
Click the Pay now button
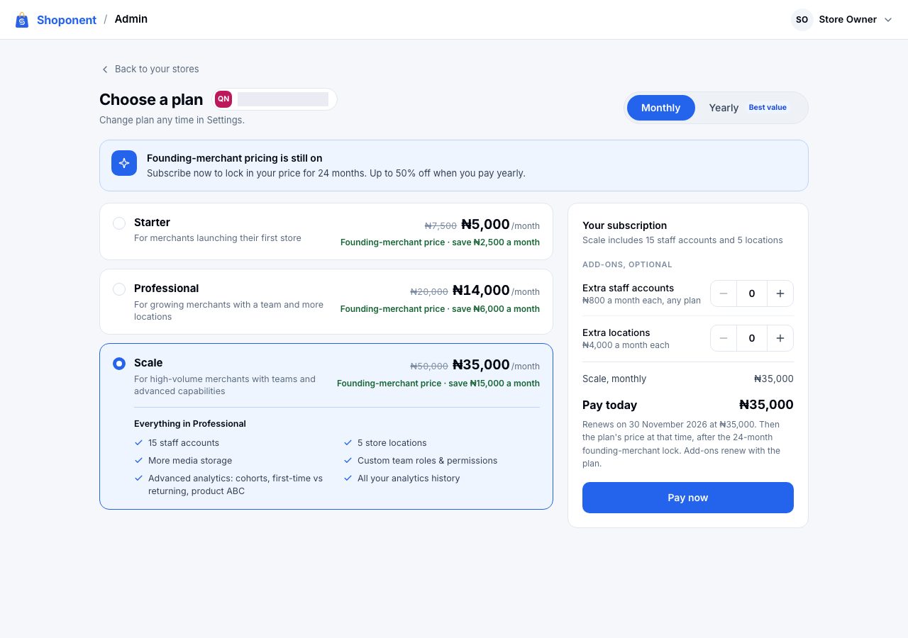pos(688,498)
